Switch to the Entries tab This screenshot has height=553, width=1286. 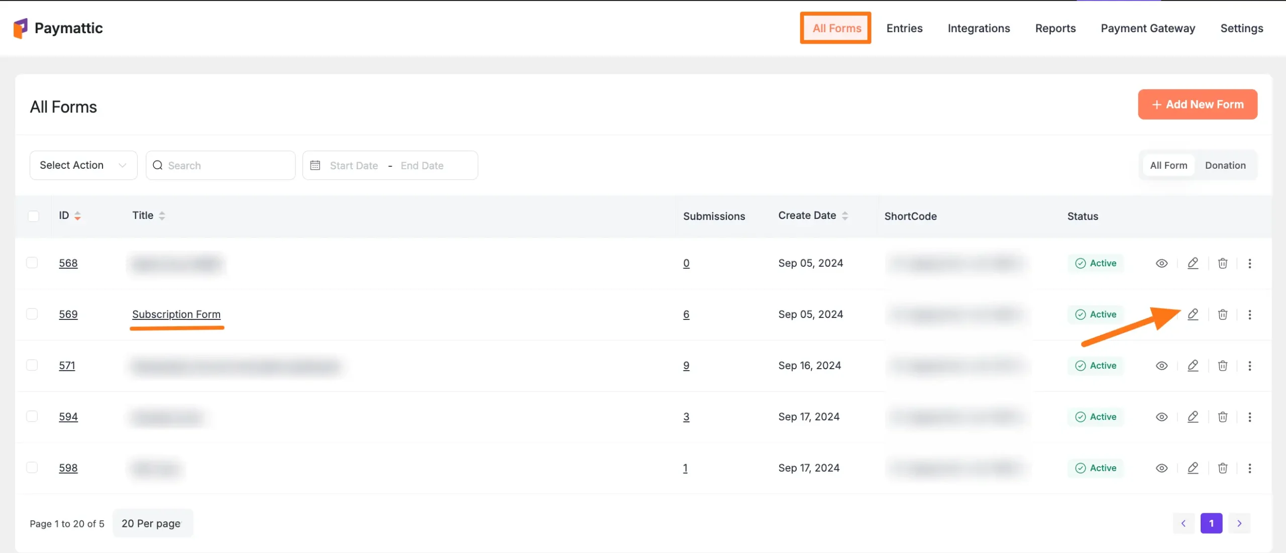tap(904, 28)
